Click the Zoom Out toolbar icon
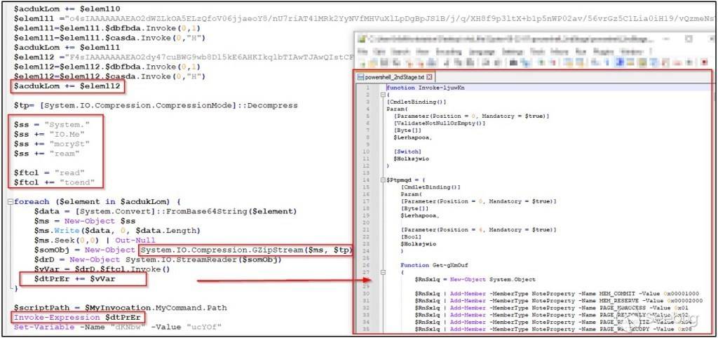The image size is (718, 338). pyautogui.click(x=553, y=62)
